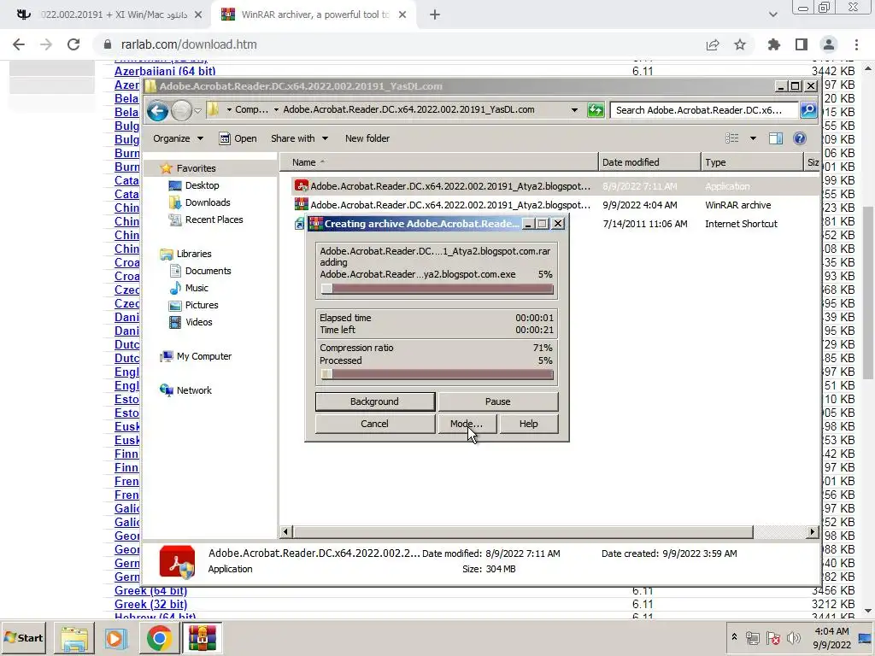Click the horizontal scrollbar right arrow in Explorer
Viewport: 875px width, 656px height.
coord(813,532)
